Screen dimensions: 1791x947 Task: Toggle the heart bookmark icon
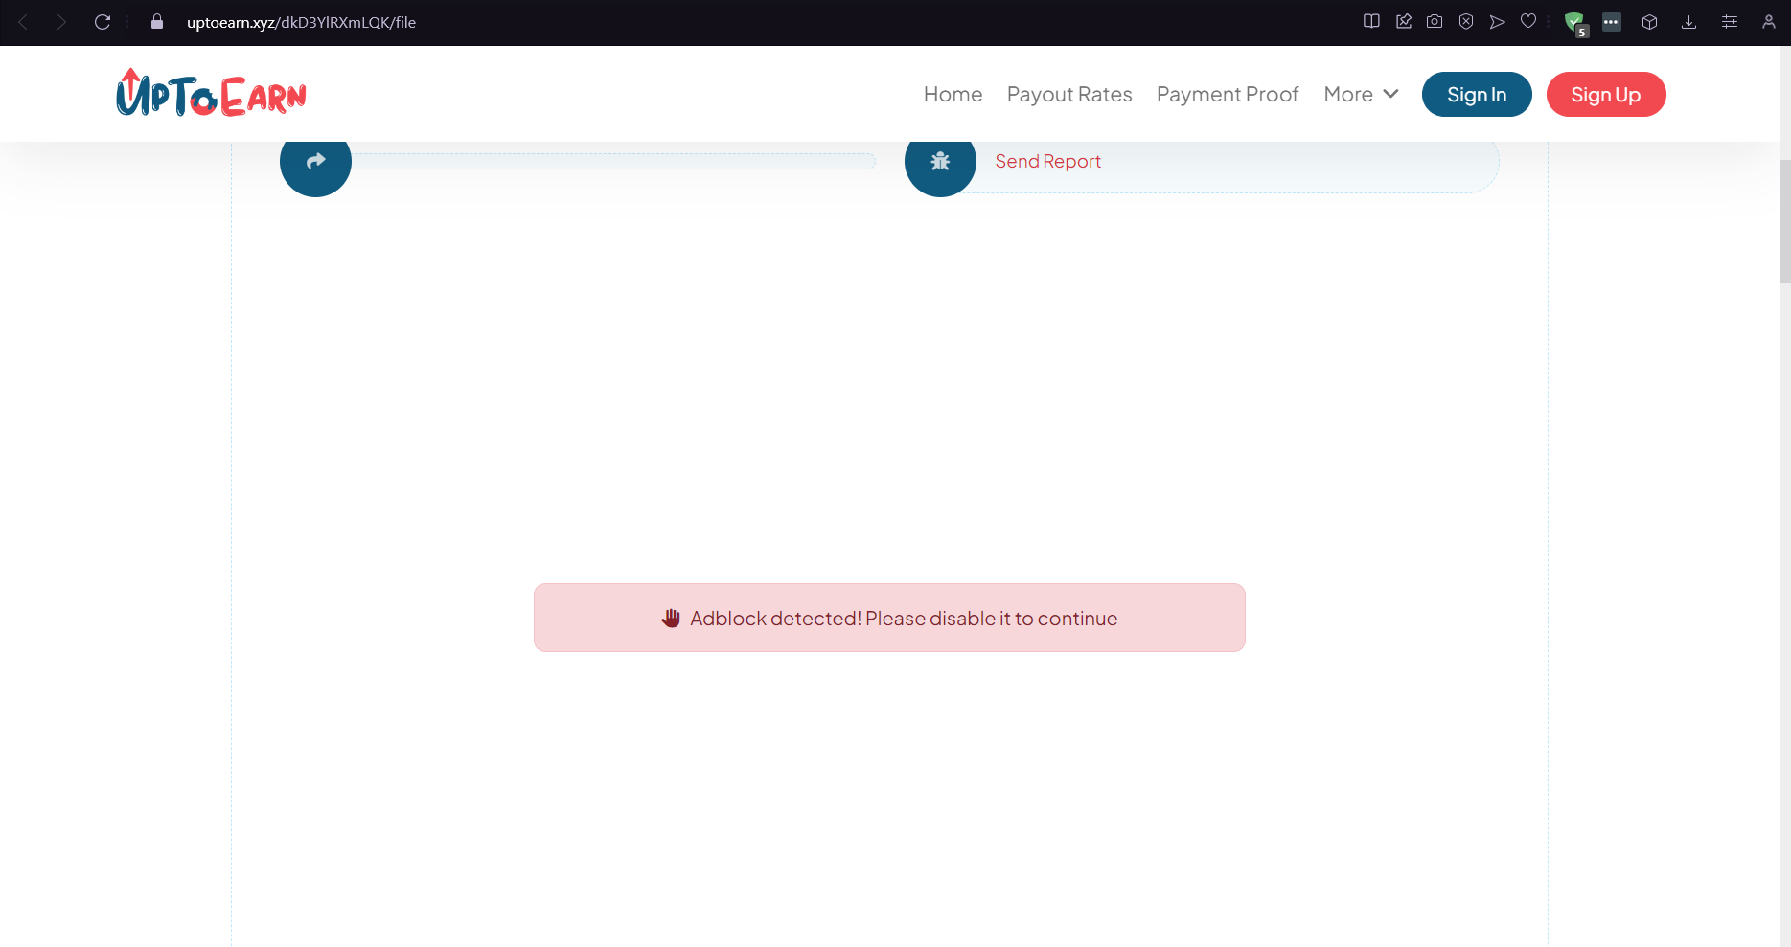click(1528, 21)
